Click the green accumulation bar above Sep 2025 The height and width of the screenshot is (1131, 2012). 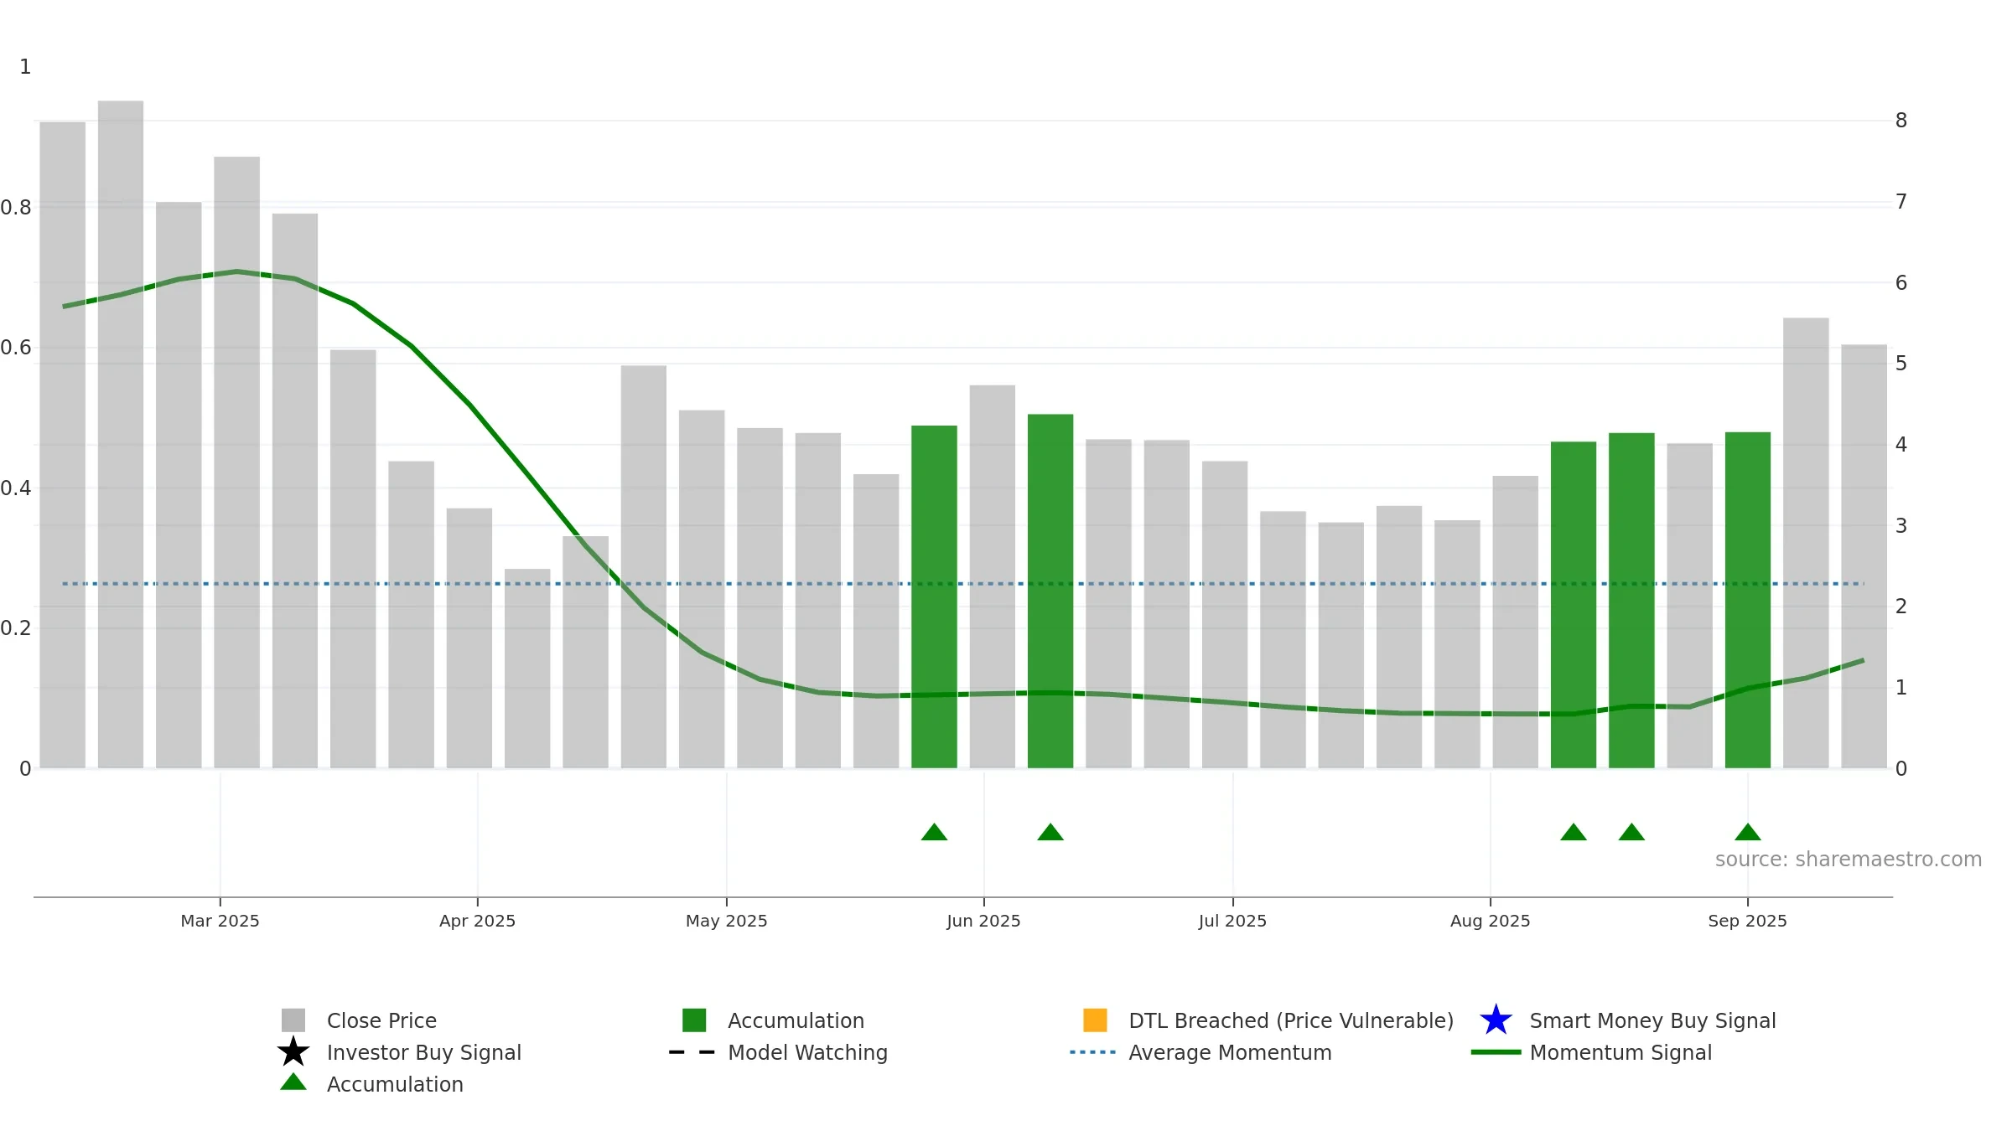point(1748,600)
